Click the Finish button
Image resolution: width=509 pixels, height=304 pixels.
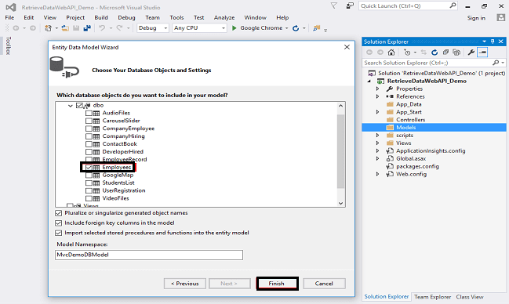(277, 284)
